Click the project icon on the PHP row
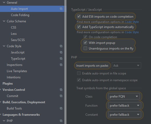 pos(61,121)
